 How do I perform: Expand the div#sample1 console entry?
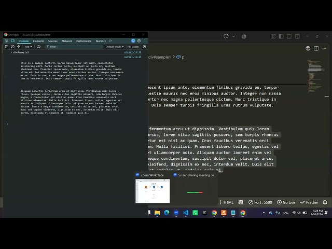(x=11, y=52)
